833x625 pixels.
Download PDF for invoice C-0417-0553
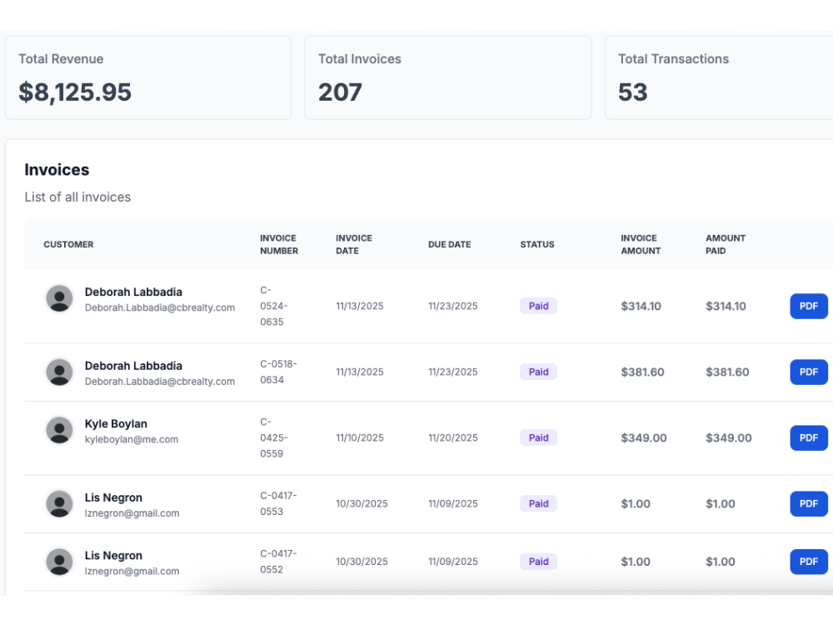tap(808, 503)
